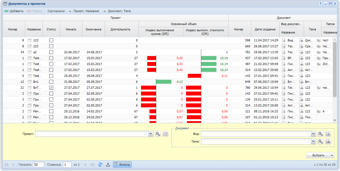This screenshot has width=340, height=171.
Task: Click the window icon in title bar
Action: pos(5,4)
